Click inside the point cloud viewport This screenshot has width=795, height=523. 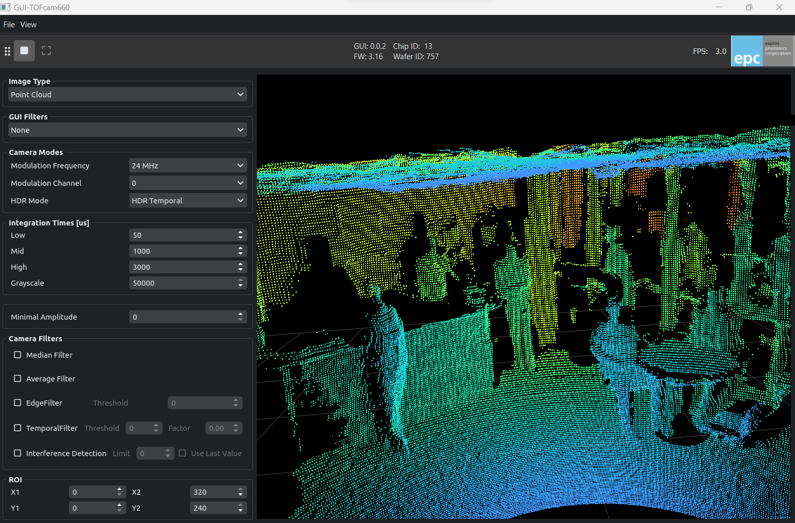[x=523, y=297]
